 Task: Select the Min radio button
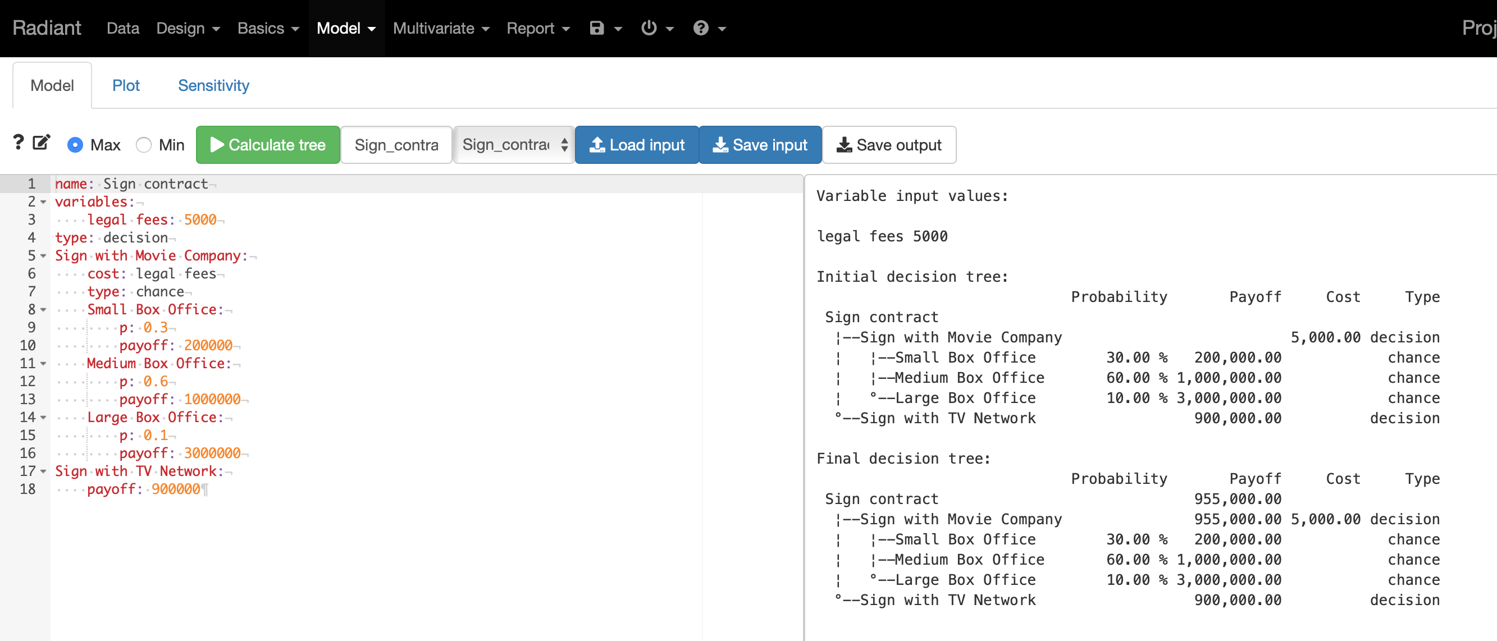(144, 145)
